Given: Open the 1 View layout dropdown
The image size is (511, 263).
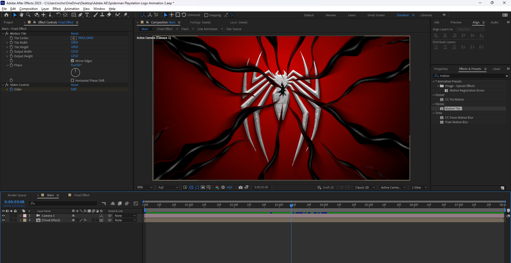Looking at the screenshot, I should click(x=419, y=188).
